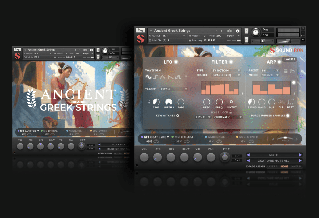Expand the extra LFO waveforms arrow
The image size is (319, 218).
click(186, 77)
